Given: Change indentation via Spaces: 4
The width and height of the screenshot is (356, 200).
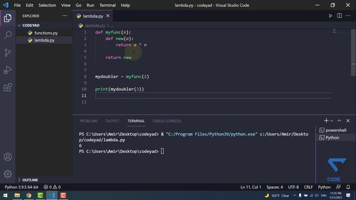Looking at the screenshot, I should (x=275, y=187).
